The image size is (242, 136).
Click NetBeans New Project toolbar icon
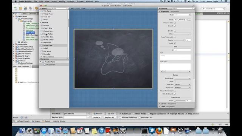point(20,8)
